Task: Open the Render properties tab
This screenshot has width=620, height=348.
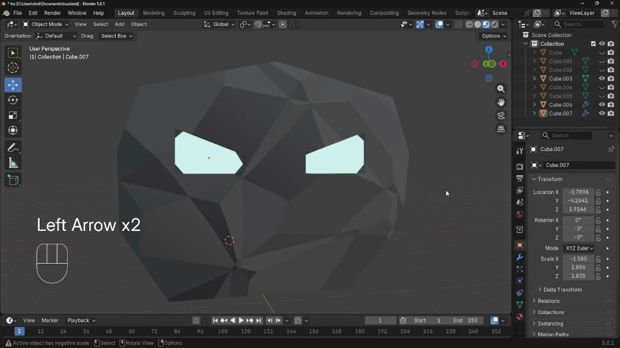Action: click(520, 167)
